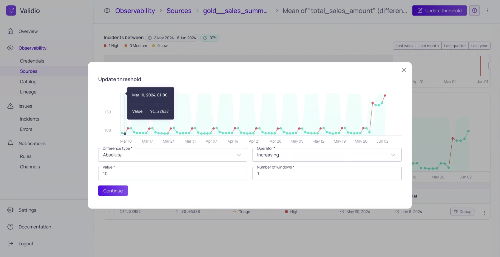Click the Observability eye icon in sidebar
This screenshot has width=500, height=257.
tap(10, 48)
